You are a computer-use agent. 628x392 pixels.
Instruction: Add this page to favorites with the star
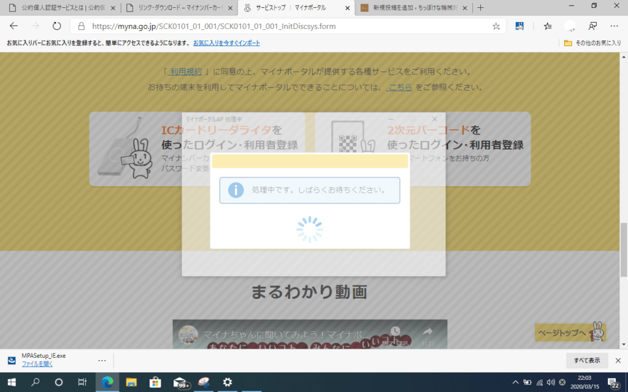[x=496, y=26]
